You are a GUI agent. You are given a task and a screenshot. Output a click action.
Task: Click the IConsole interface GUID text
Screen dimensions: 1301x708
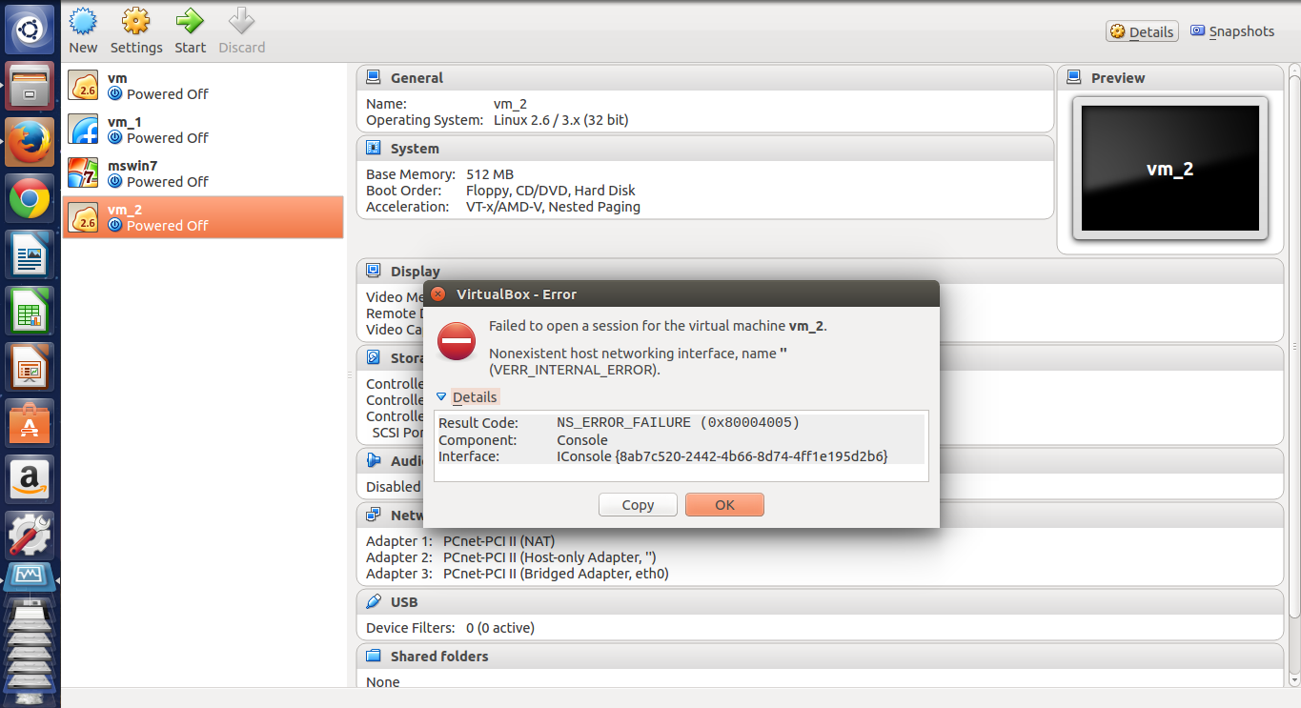[x=722, y=456]
